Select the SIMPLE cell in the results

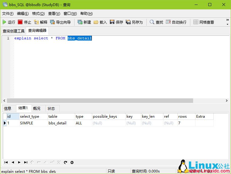(x=33, y=123)
